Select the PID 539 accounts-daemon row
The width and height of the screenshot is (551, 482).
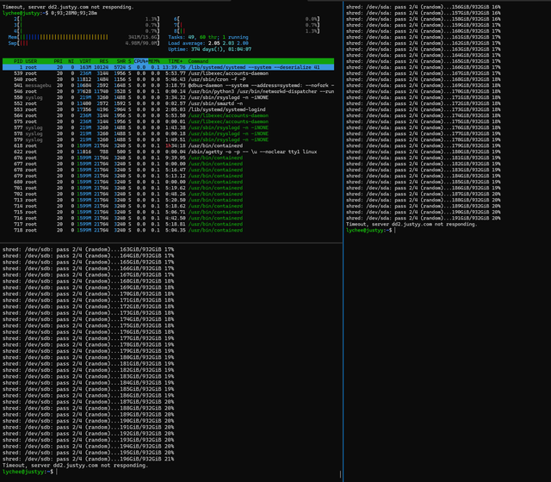[168, 73]
